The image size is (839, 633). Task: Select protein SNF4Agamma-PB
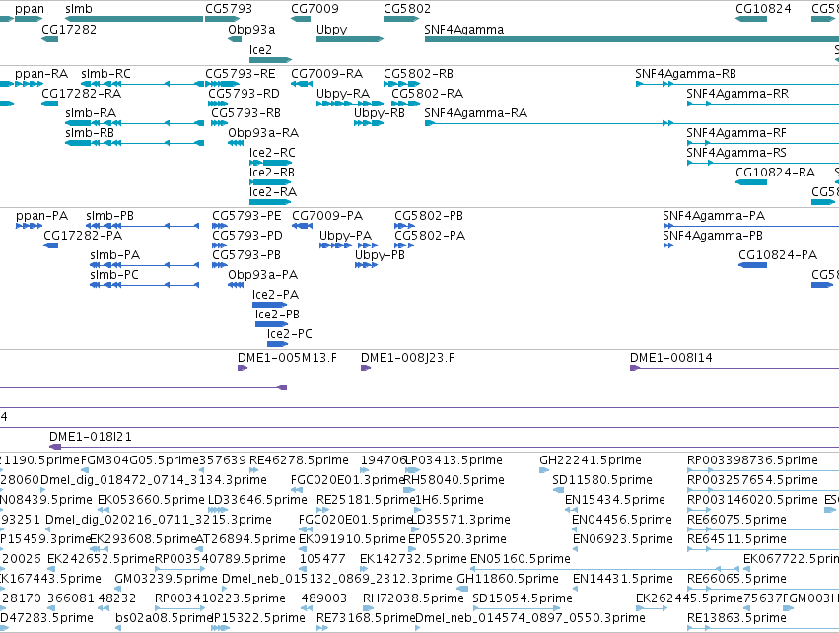pyautogui.click(x=750, y=246)
